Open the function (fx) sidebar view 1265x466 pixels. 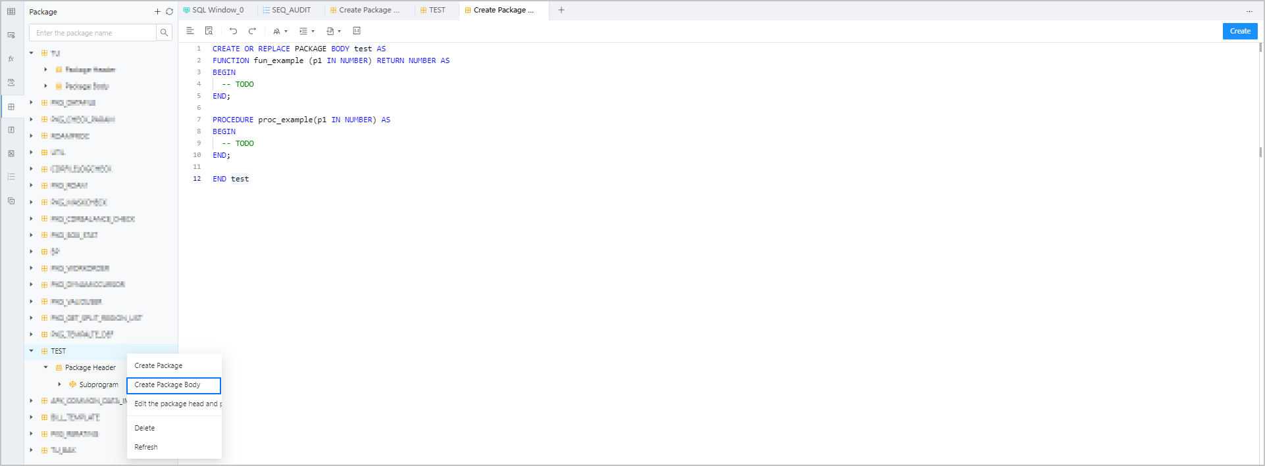11,59
